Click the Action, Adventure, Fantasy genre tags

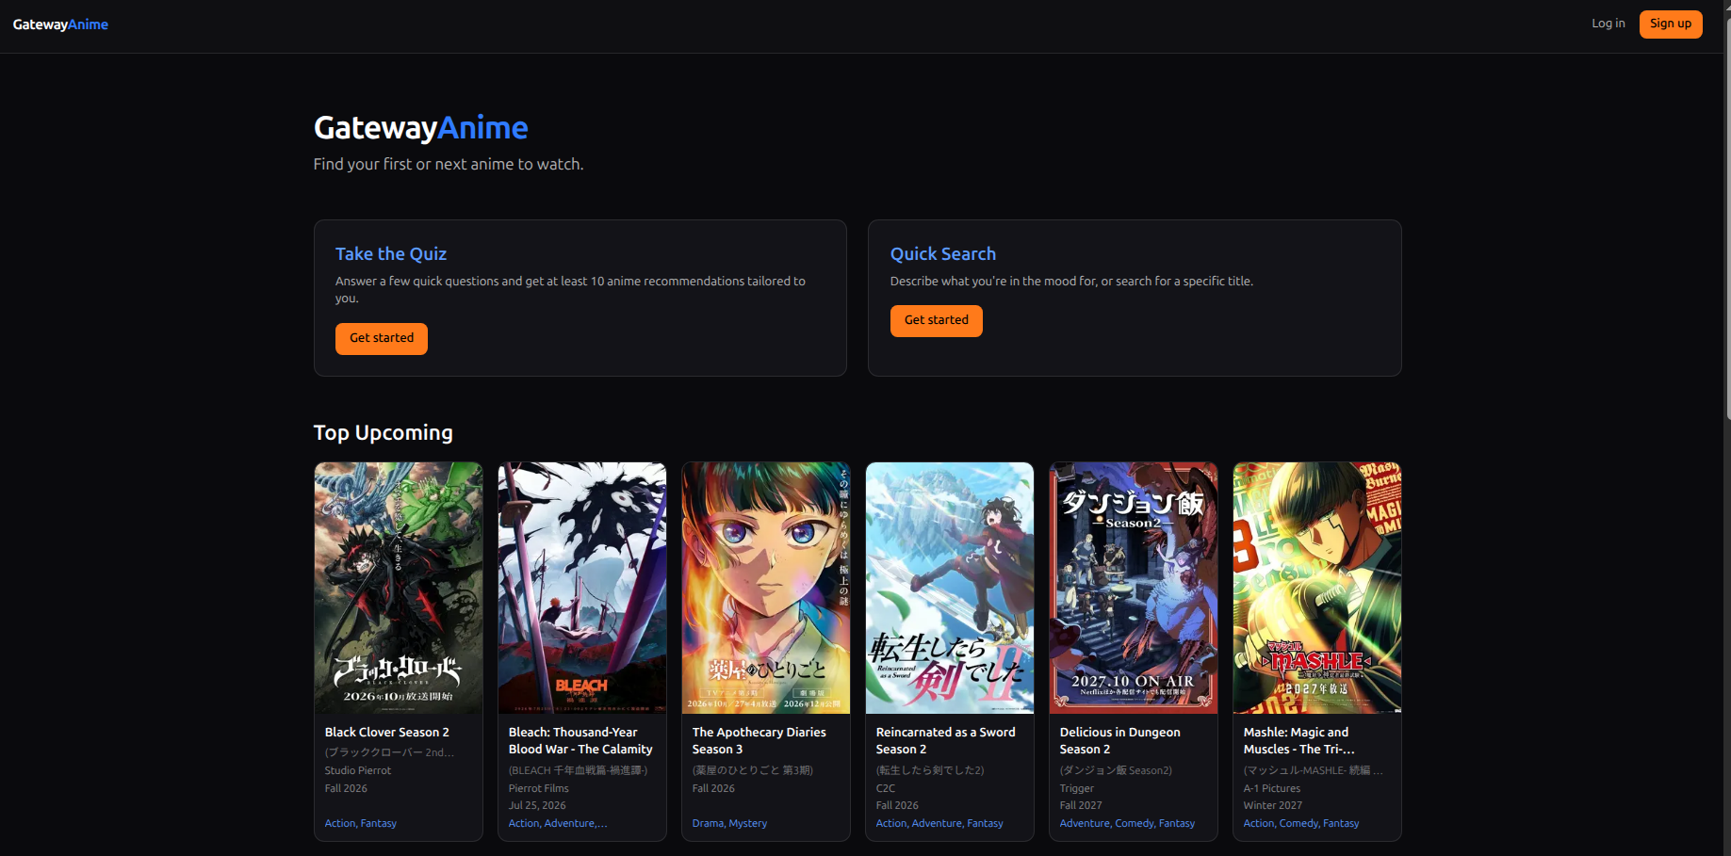939,823
